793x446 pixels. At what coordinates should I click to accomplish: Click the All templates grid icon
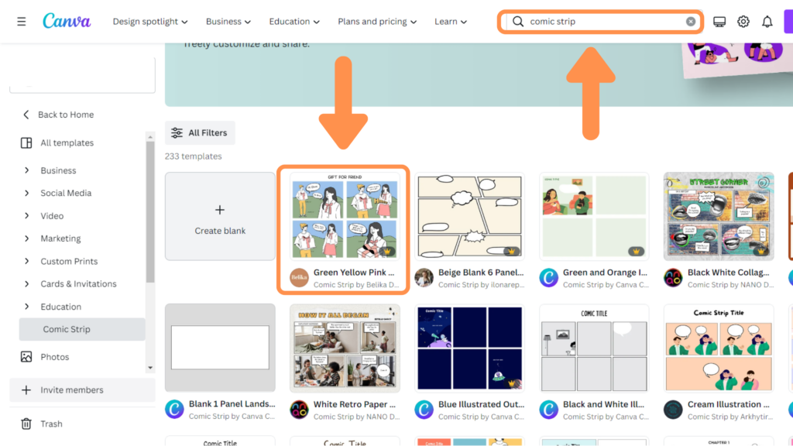tap(26, 143)
